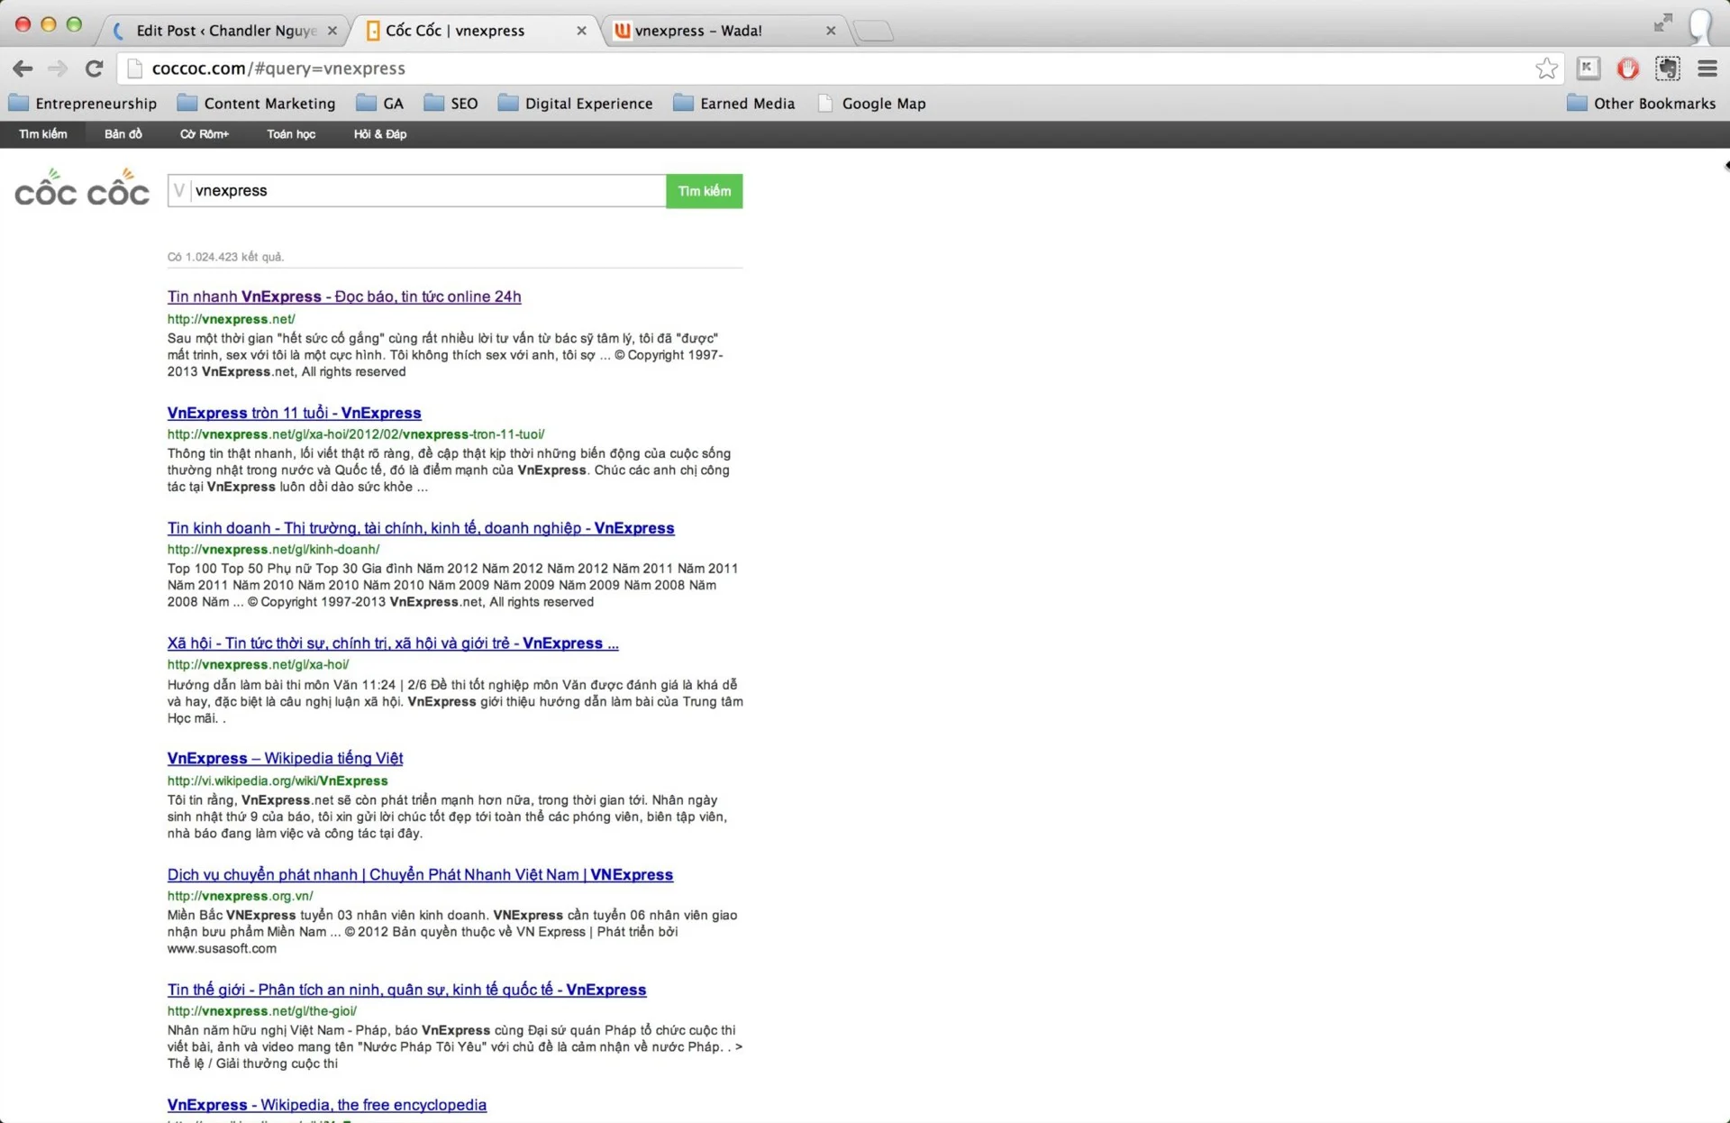Click the reload page icon
1730x1123 pixels.
tap(94, 68)
